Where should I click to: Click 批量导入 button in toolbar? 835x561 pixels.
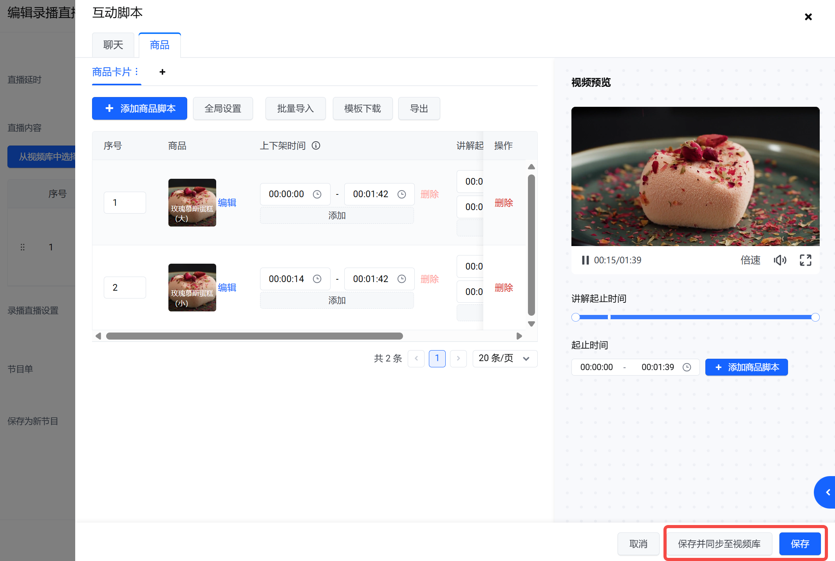[x=295, y=108]
